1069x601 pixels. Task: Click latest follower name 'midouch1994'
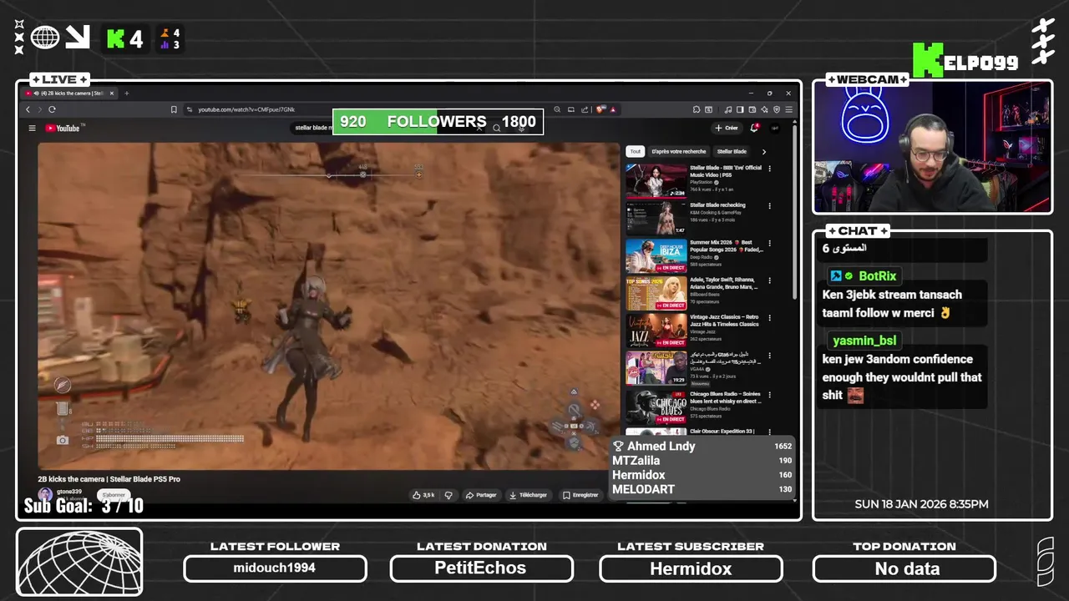(x=275, y=568)
